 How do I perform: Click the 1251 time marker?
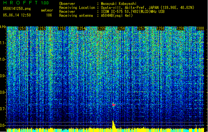[x=22, y=28]
